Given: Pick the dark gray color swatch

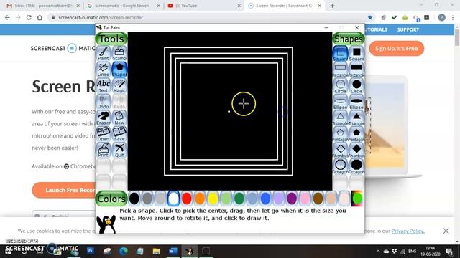Looking at the screenshot, I should point(147,199).
